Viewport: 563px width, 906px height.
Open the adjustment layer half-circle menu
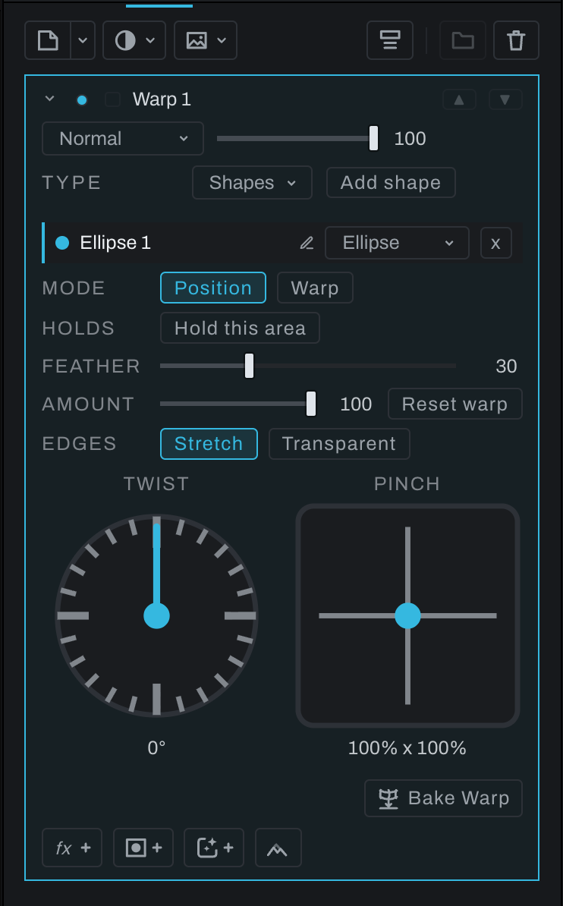[x=134, y=40]
